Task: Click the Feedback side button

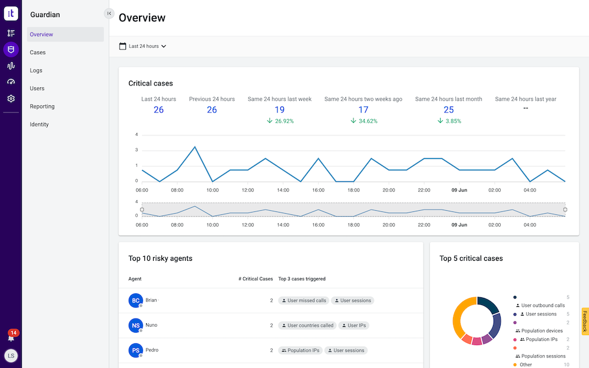Action: 584,321
